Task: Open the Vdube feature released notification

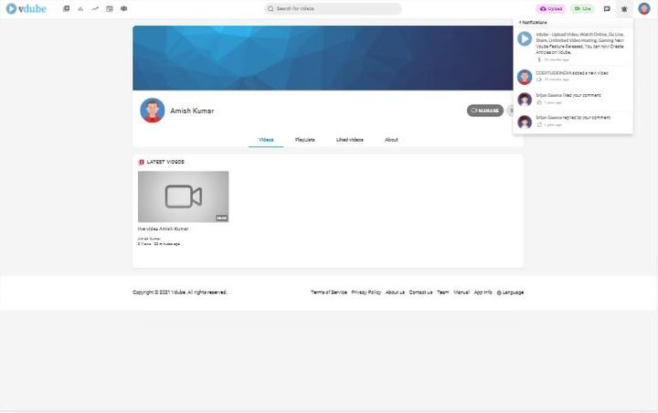Action: pos(573,47)
